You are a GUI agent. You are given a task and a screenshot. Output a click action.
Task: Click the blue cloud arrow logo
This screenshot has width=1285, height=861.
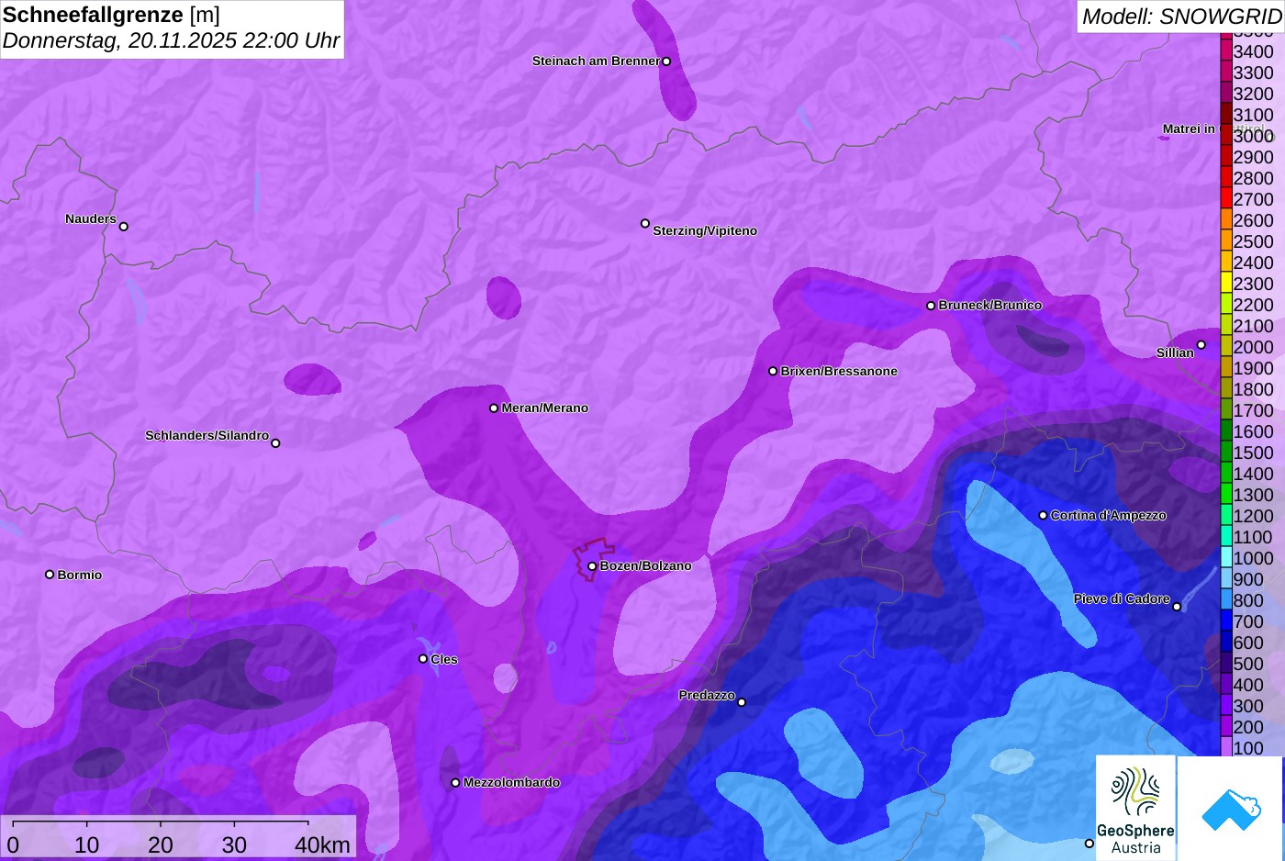[x=1231, y=809]
